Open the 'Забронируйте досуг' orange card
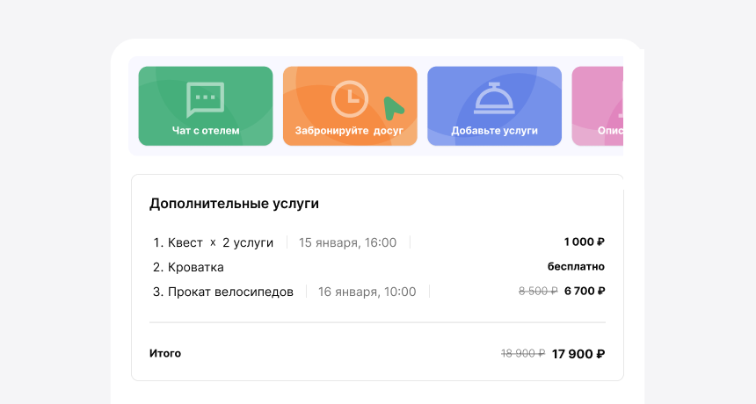The height and width of the screenshot is (404, 756). click(350, 106)
